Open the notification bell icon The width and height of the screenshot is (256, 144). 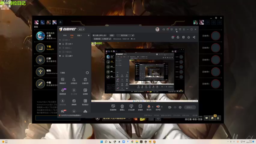point(188,37)
